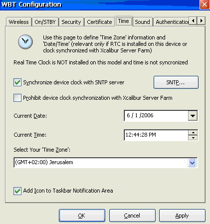Select the Sound tab
Screen dimensions: 210x224
click(x=142, y=22)
